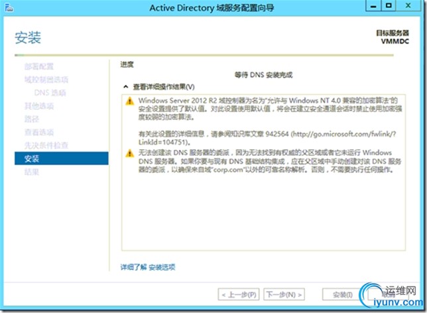Collapse the 查看详细操作结果(V) section
The image size is (427, 313).
(x=125, y=87)
